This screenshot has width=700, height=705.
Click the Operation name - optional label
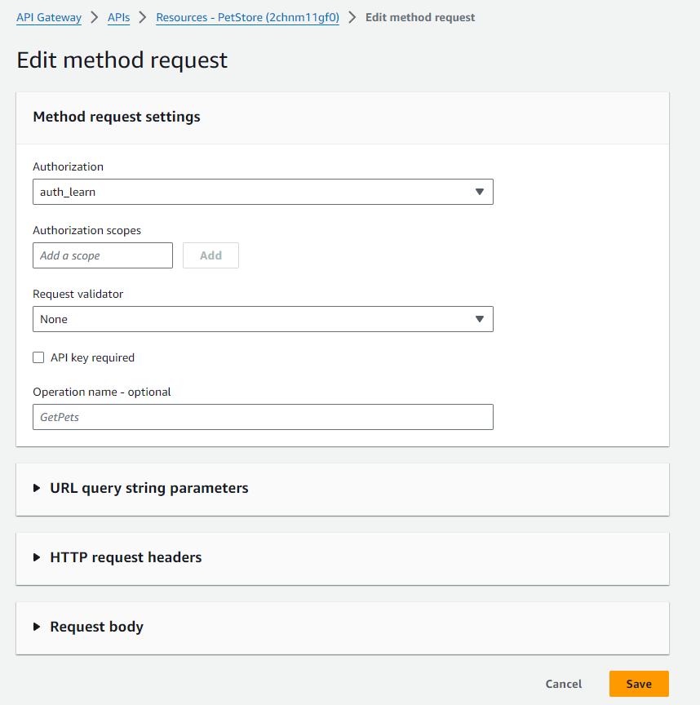(102, 392)
